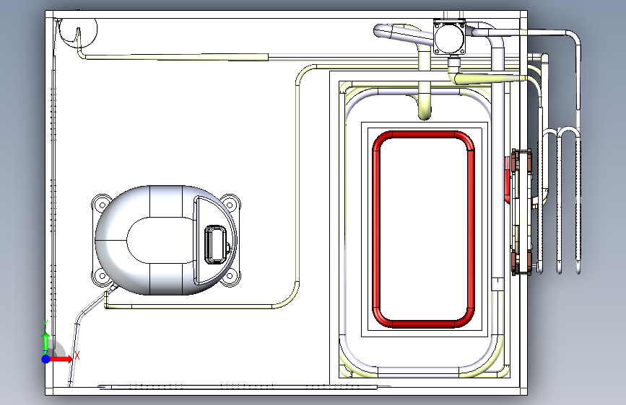Click the blue origin ball of triad
Screen dimensions: 626x405
[x=46, y=359]
